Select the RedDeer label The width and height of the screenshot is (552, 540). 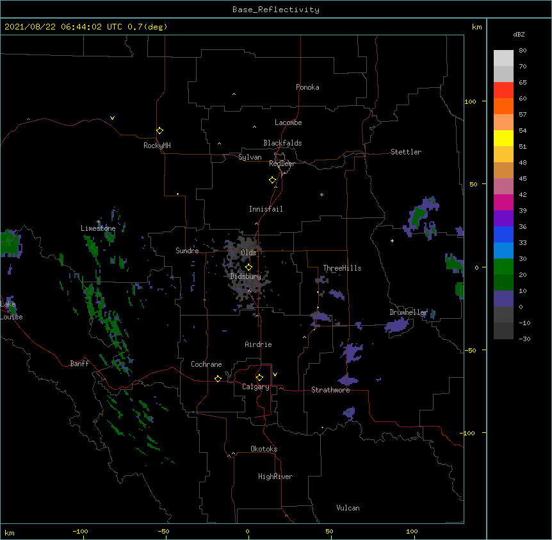click(x=282, y=164)
